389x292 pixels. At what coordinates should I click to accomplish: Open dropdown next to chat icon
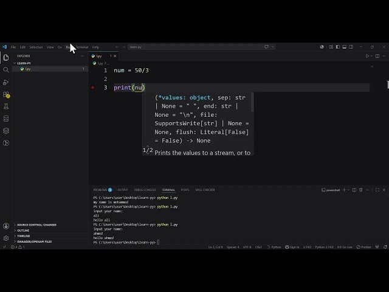[x=273, y=47]
